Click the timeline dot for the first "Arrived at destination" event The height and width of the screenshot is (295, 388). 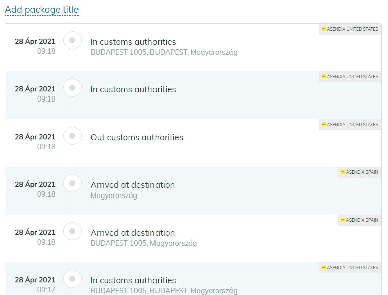[72, 183]
